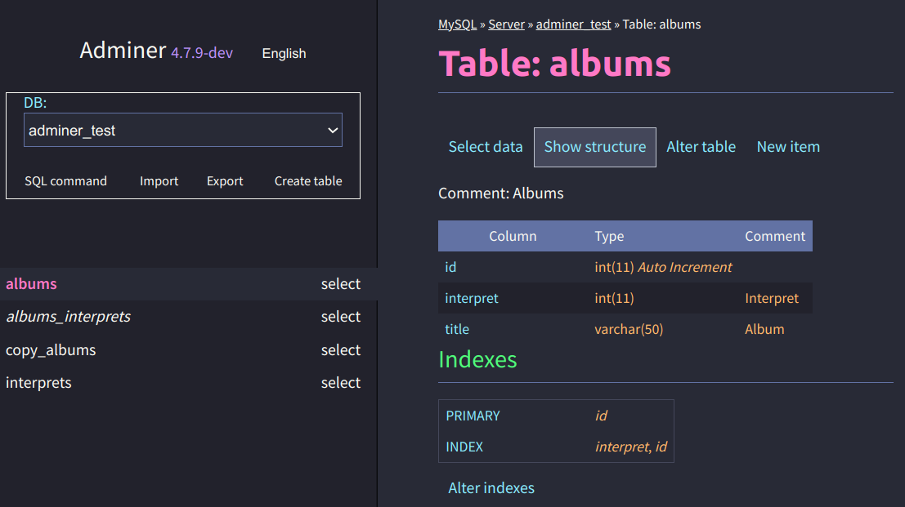Click the Alter indexes link
The width and height of the screenshot is (905, 507).
491,487
